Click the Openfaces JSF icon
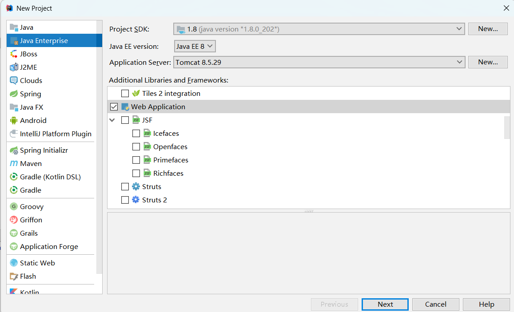This screenshot has width=514, height=312. (147, 146)
